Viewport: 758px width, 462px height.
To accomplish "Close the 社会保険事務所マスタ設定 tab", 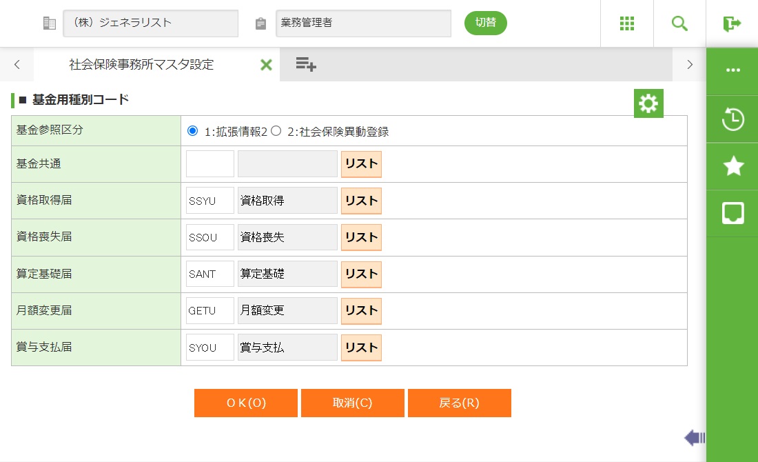I will tap(266, 65).
